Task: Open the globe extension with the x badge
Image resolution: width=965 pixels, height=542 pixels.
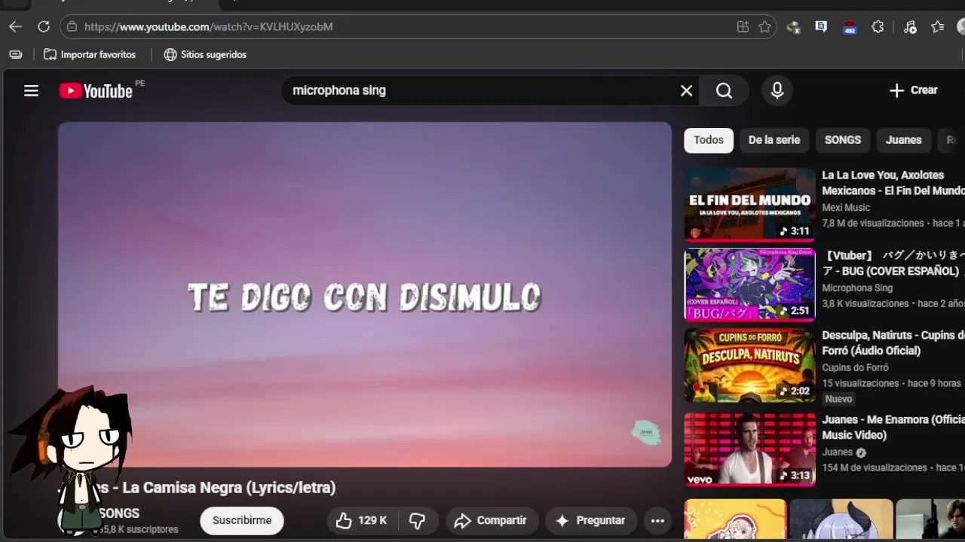Action: tap(793, 26)
